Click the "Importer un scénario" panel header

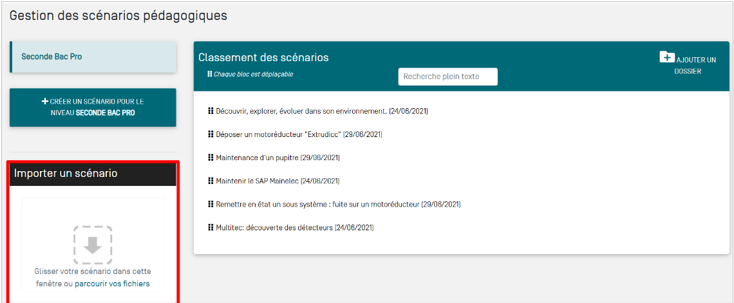[93, 174]
